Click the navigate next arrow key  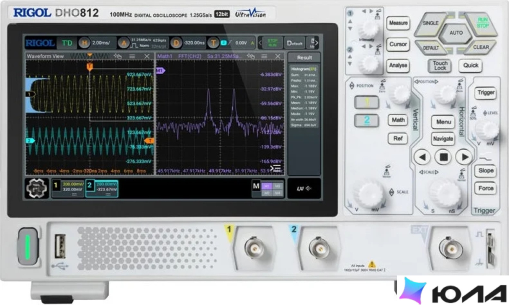(465, 157)
